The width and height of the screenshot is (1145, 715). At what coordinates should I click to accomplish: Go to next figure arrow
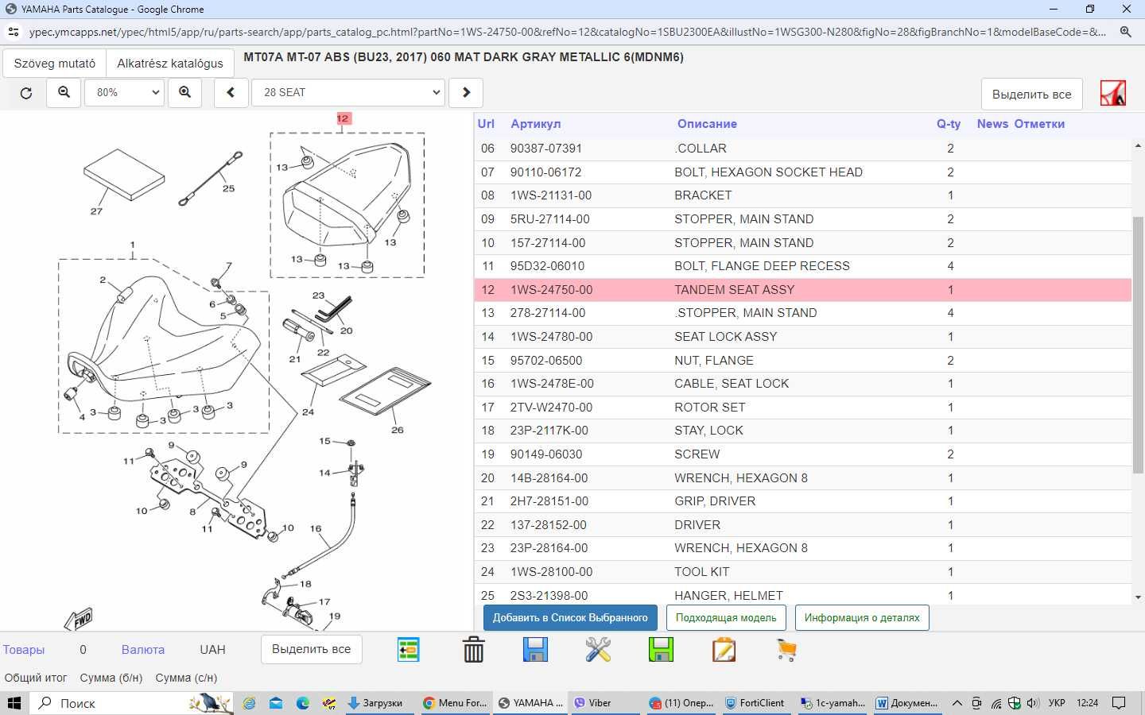[x=466, y=93]
